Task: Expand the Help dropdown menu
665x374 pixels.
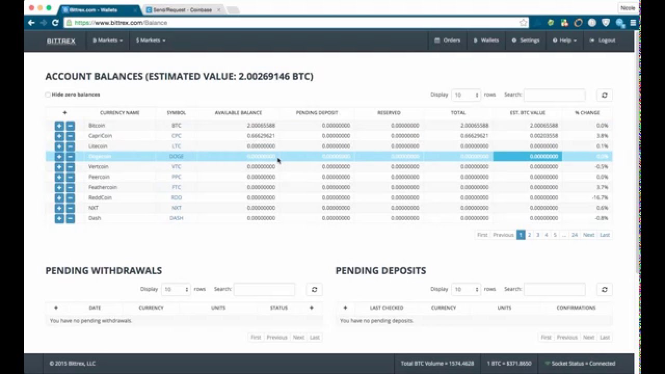Action: tap(564, 41)
